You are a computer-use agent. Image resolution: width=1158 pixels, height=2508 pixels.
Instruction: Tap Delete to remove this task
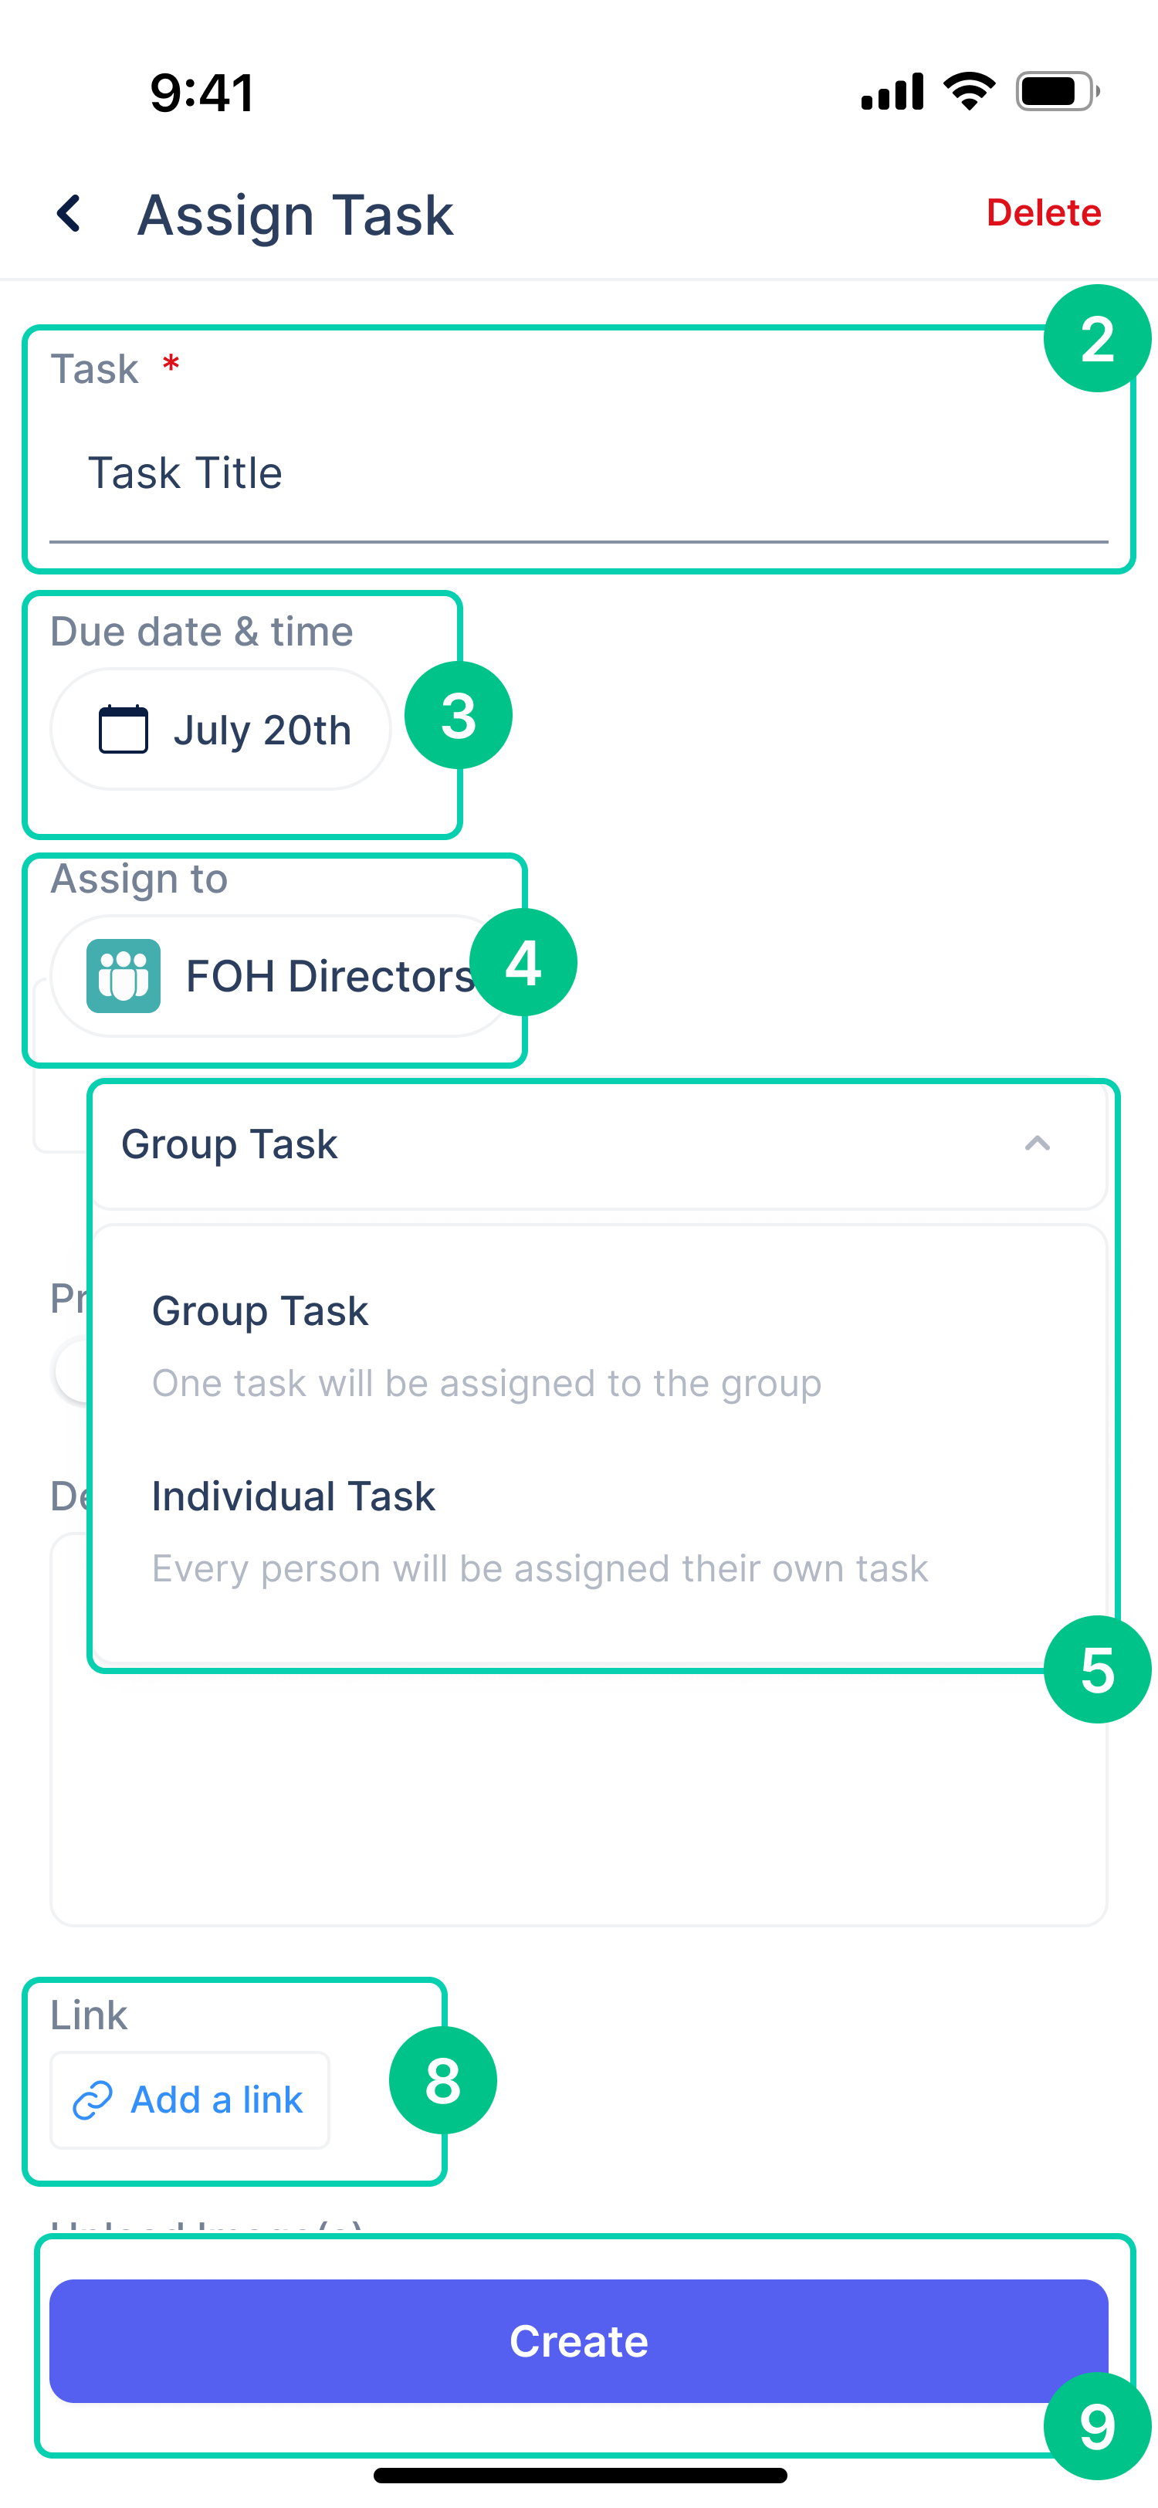click(1043, 212)
